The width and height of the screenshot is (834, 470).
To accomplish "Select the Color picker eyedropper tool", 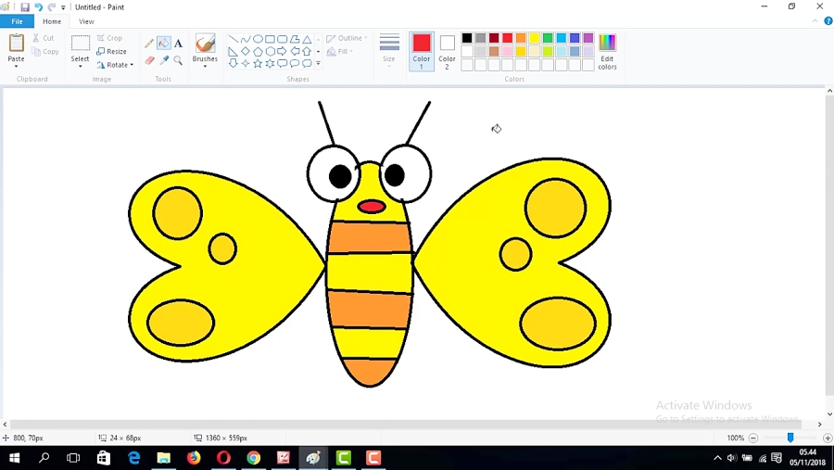I will click(x=164, y=60).
